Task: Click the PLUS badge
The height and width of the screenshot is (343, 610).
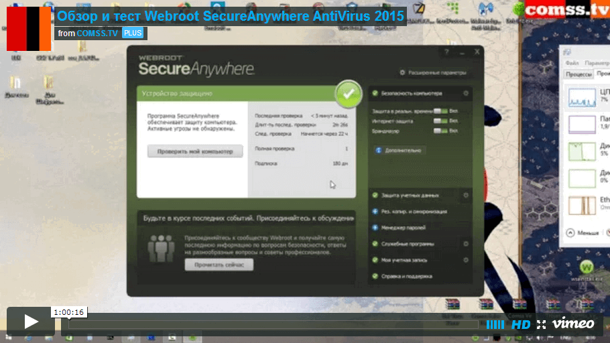Action: tap(133, 33)
